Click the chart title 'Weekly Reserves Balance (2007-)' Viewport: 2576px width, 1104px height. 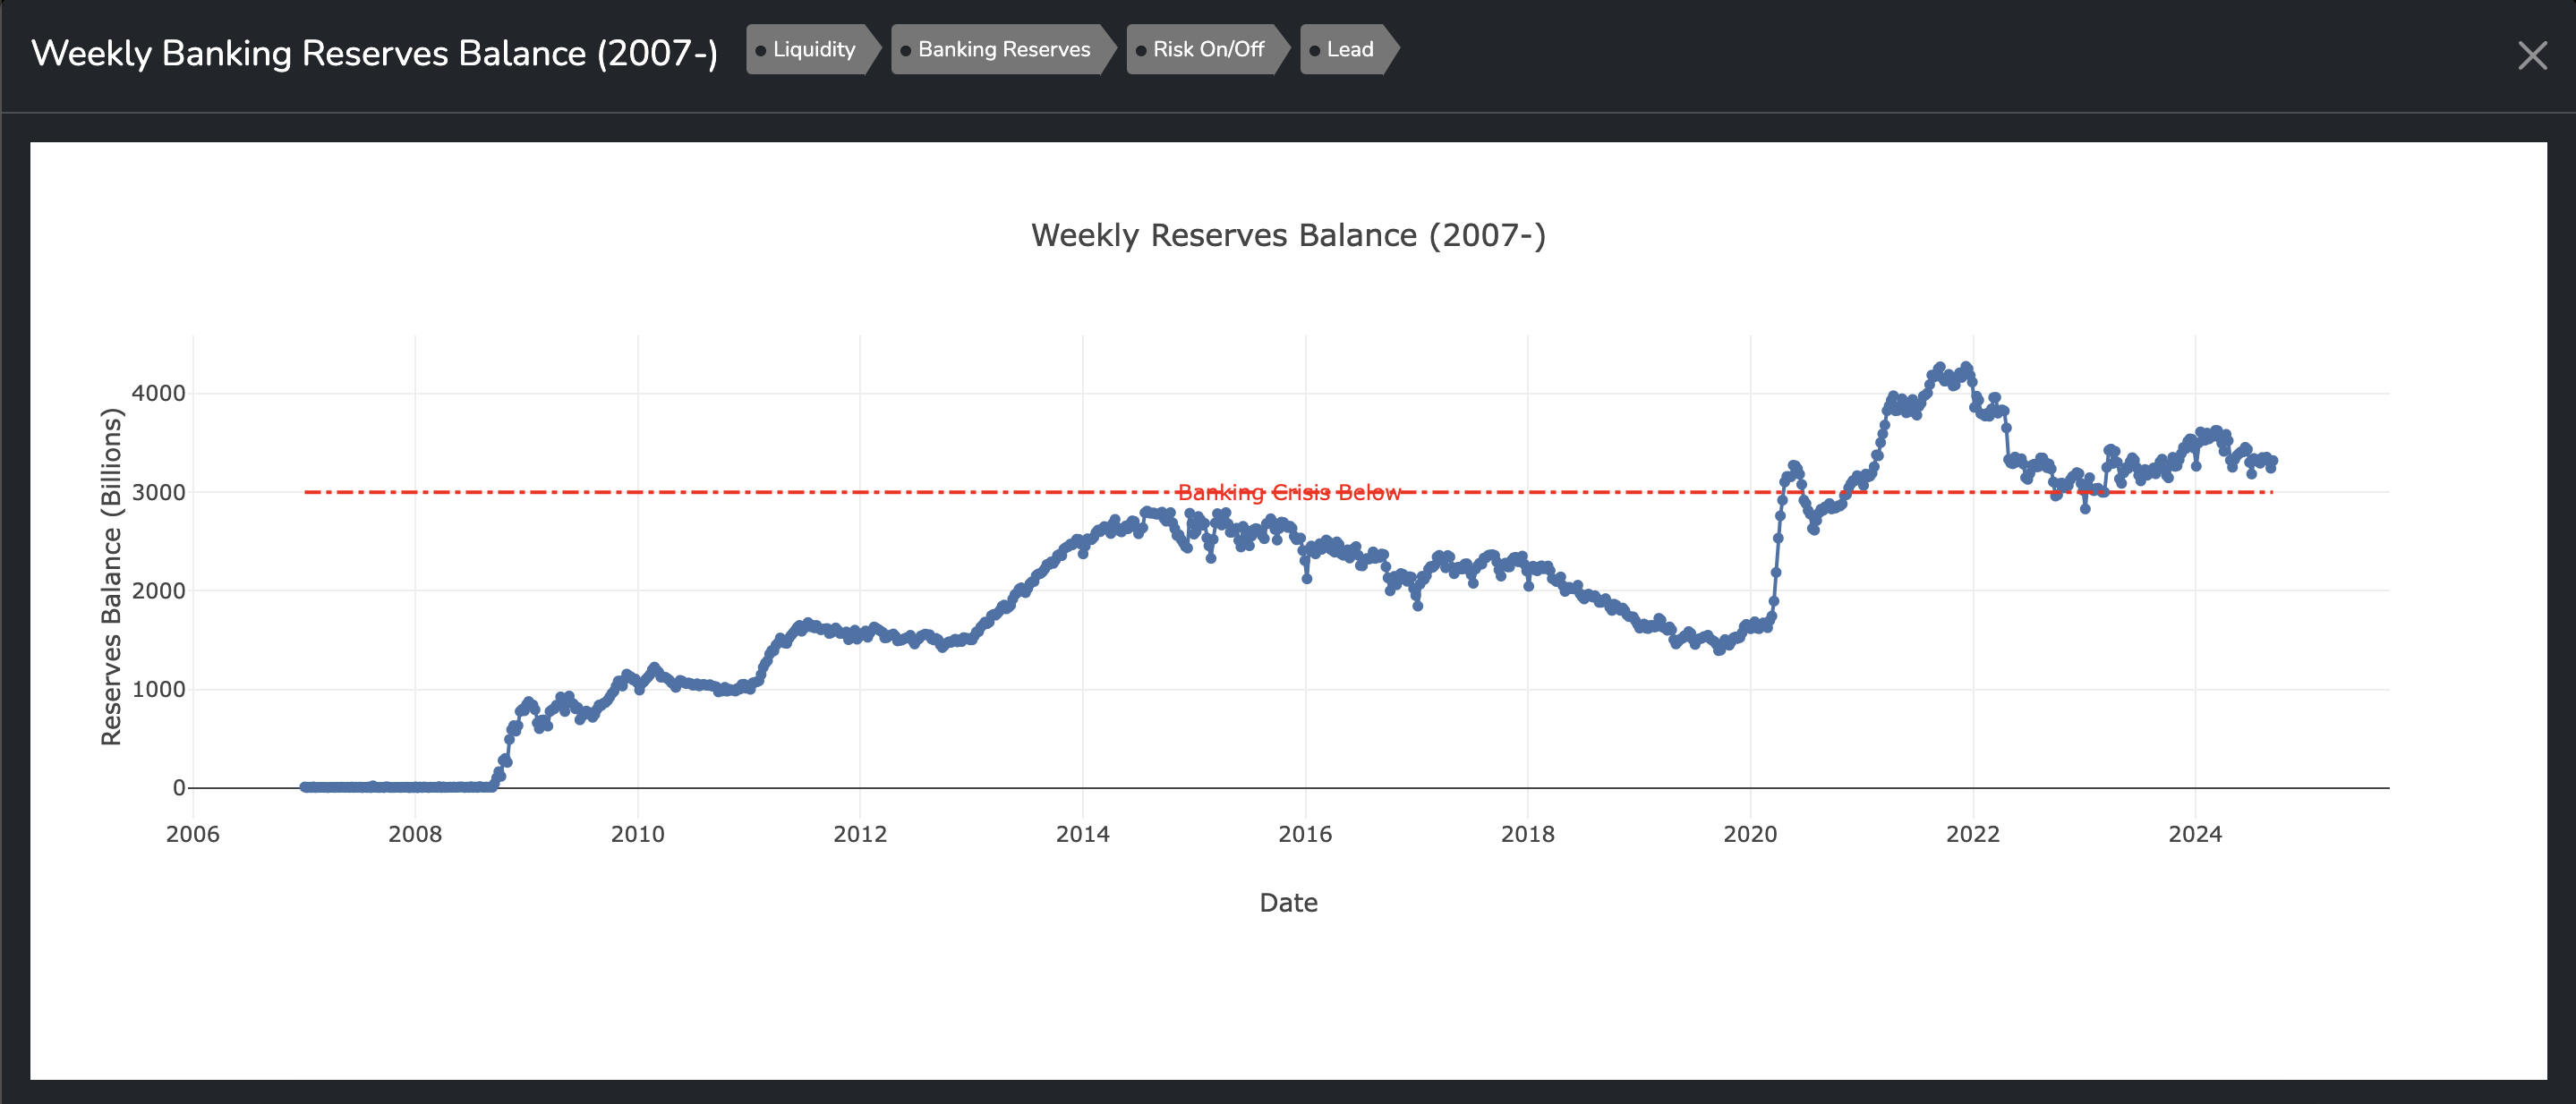pos(1288,234)
